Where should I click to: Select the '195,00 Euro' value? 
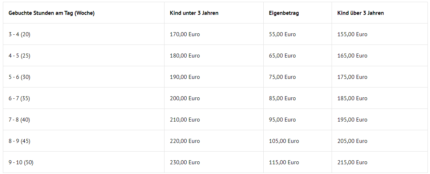[352, 120]
